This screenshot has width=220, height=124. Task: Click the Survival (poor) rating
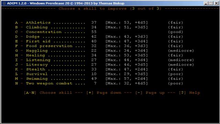[176, 74]
